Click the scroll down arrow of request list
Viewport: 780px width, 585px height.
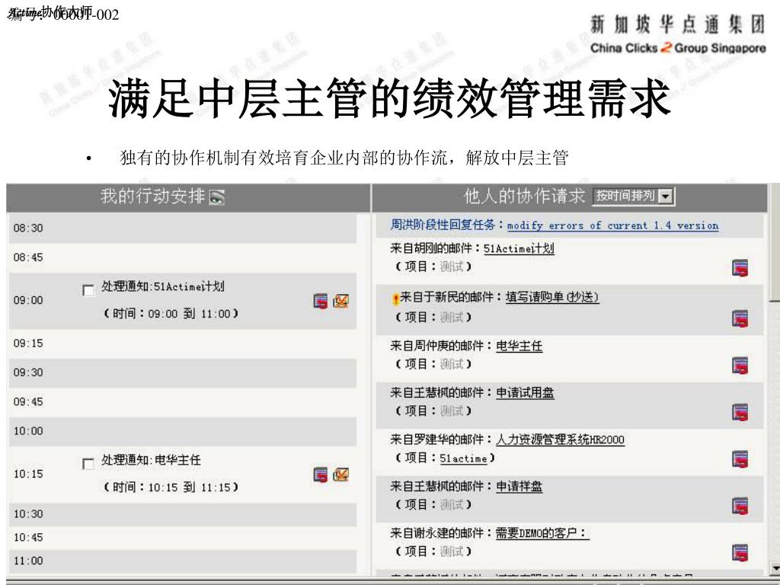click(x=774, y=567)
